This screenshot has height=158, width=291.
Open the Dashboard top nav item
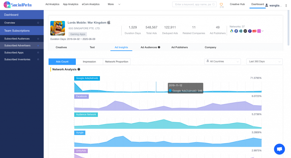(x=257, y=4)
